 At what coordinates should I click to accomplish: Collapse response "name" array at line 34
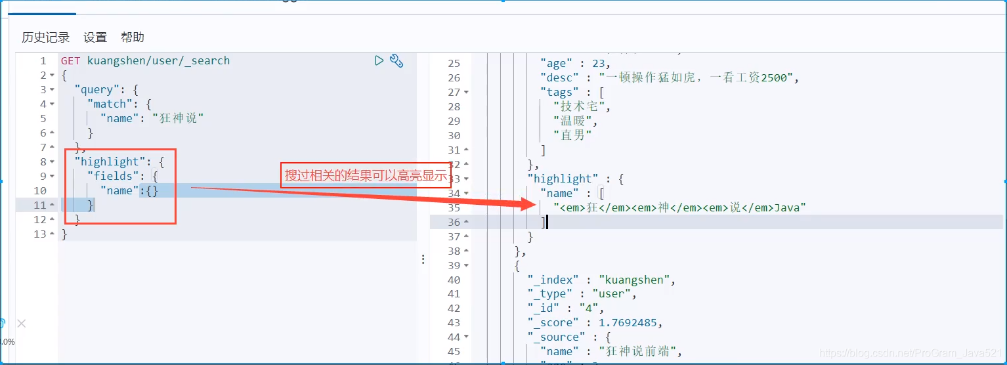tap(467, 194)
